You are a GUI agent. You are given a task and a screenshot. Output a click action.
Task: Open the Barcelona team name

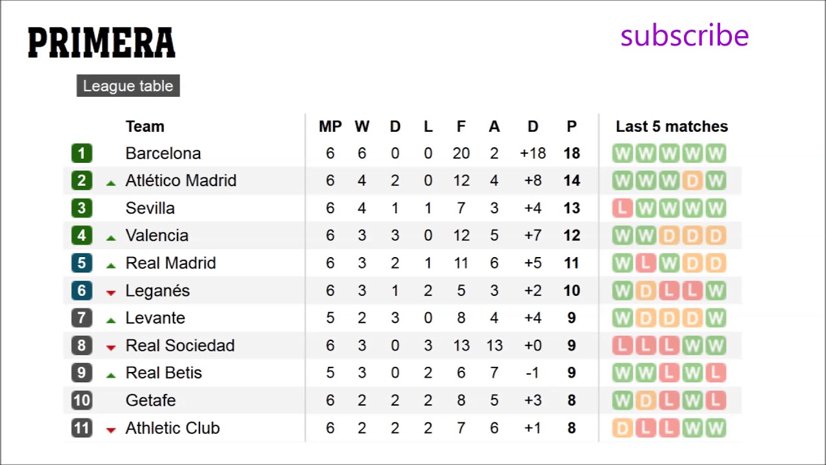click(x=163, y=154)
